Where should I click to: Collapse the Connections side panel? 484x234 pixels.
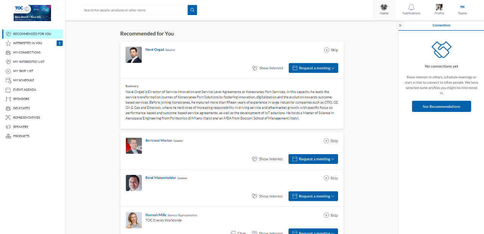[x=400, y=25]
